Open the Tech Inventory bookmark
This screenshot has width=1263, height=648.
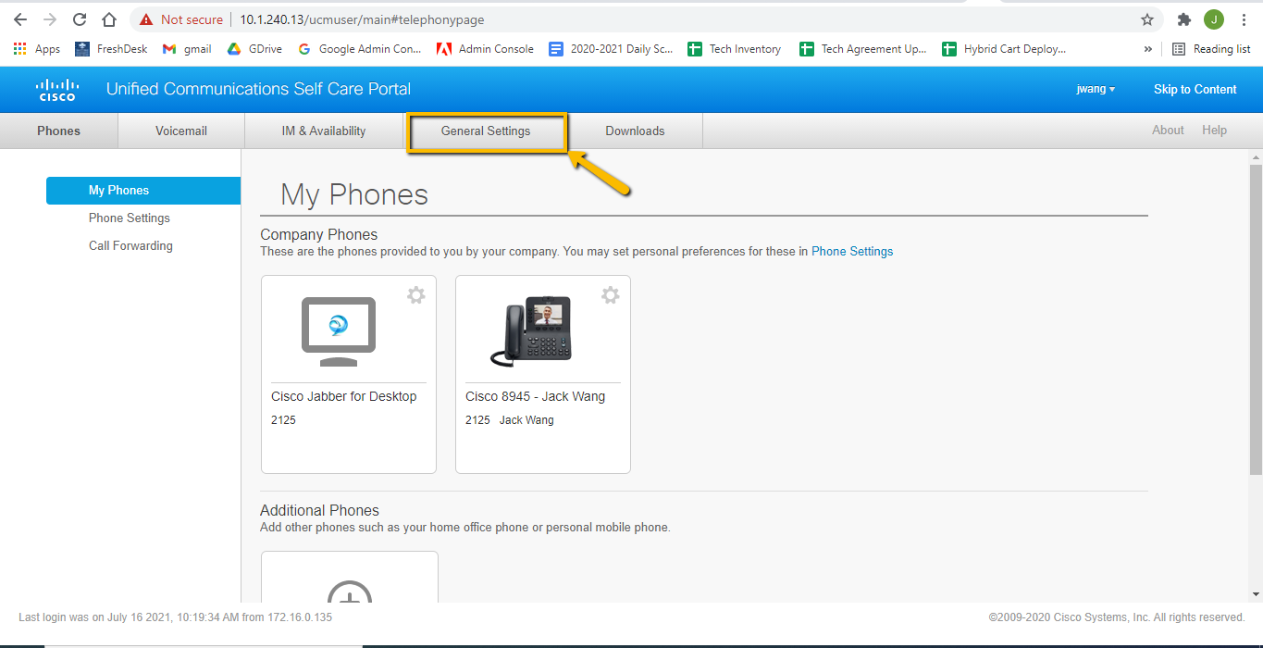pos(735,49)
